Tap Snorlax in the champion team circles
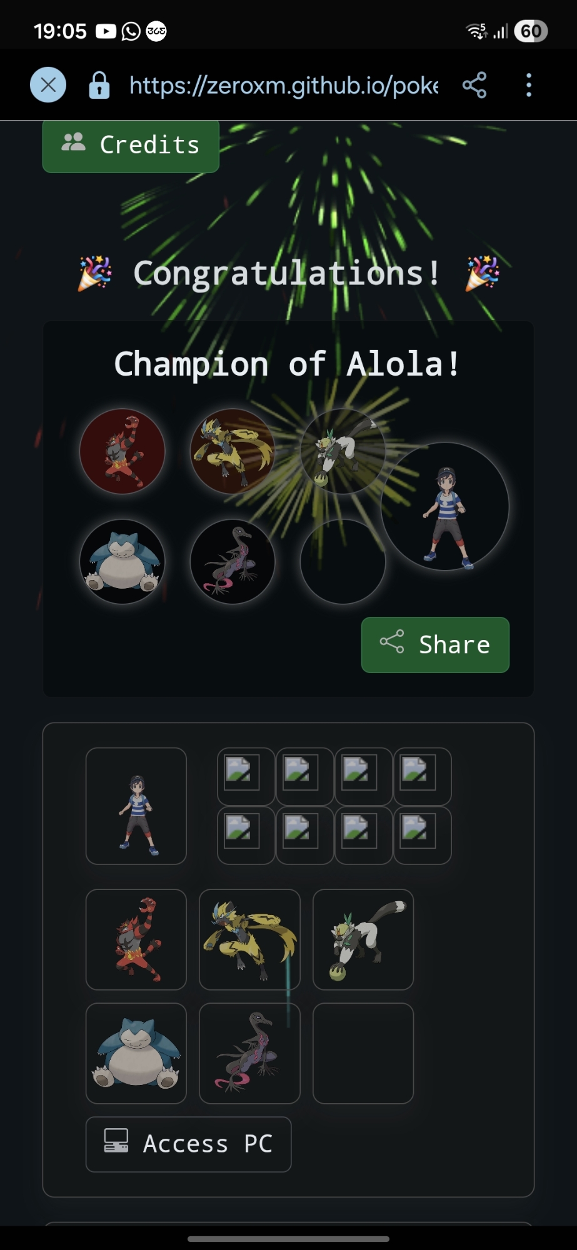 (x=123, y=561)
